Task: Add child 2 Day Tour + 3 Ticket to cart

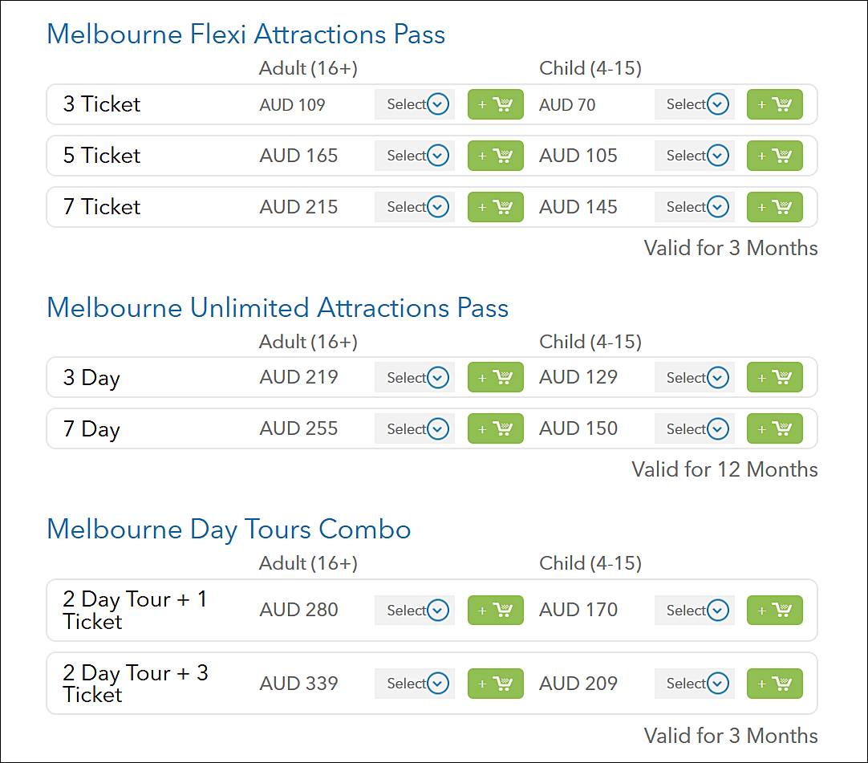Action: 774,684
